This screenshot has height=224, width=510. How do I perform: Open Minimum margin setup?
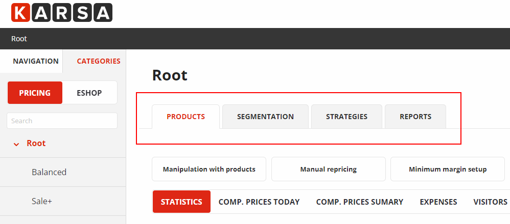448,169
